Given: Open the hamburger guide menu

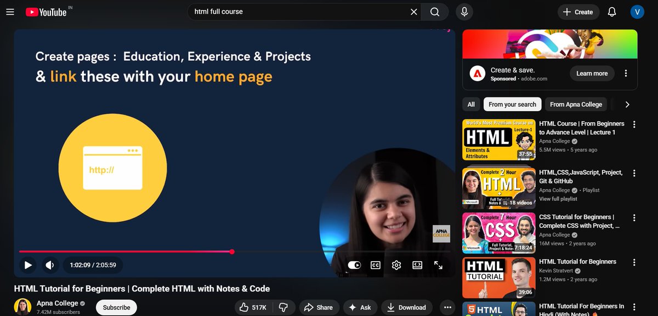Looking at the screenshot, I should 10,12.
